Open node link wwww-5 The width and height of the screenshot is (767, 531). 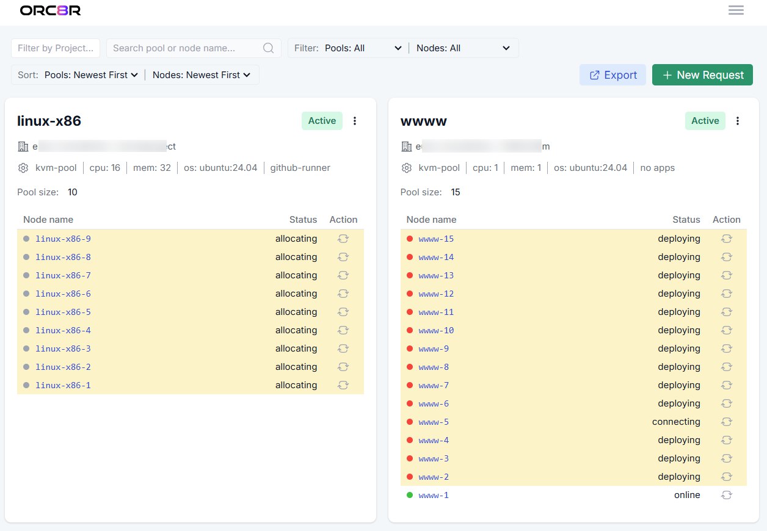click(x=434, y=422)
